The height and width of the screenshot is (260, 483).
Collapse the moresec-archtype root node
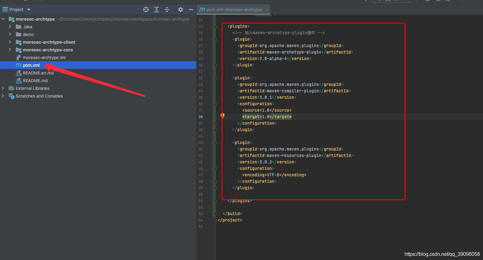point(3,19)
